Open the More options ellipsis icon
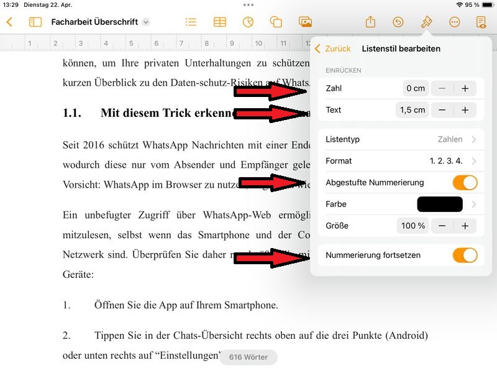Viewport: 497px width, 373px height. [x=455, y=22]
